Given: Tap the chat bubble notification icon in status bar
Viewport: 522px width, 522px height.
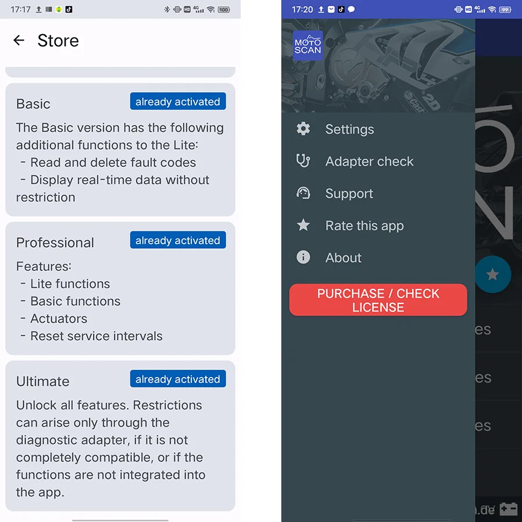Looking at the screenshot, I should [x=351, y=9].
